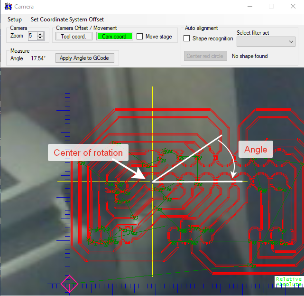Click the magenta diamond origin marker
Screen dimensions: 304x296
69,284
